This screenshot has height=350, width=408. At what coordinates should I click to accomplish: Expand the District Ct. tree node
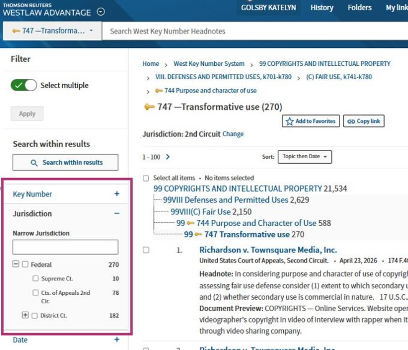click(x=25, y=315)
